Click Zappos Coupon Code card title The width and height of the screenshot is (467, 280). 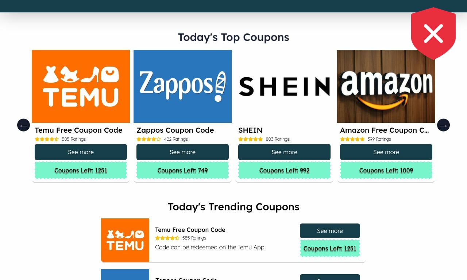175,130
